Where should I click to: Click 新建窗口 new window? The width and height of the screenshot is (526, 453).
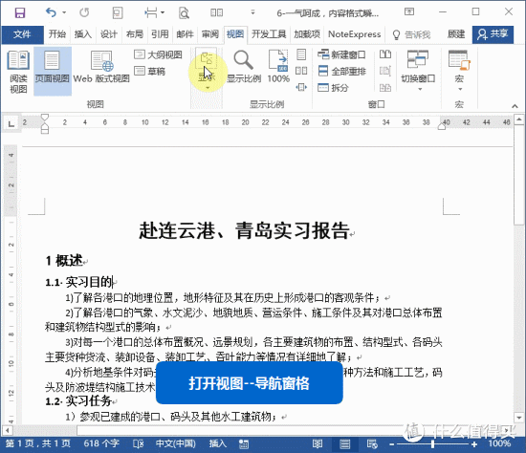341,54
